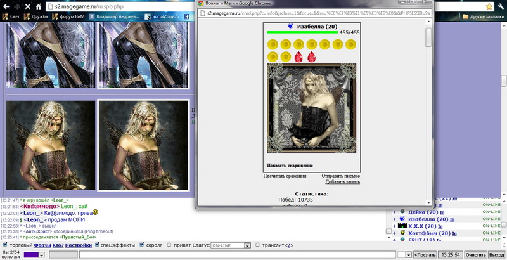Expand the plus beside X.X.X (20)
This screenshot has width=507, height=260.
pyautogui.click(x=394, y=226)
